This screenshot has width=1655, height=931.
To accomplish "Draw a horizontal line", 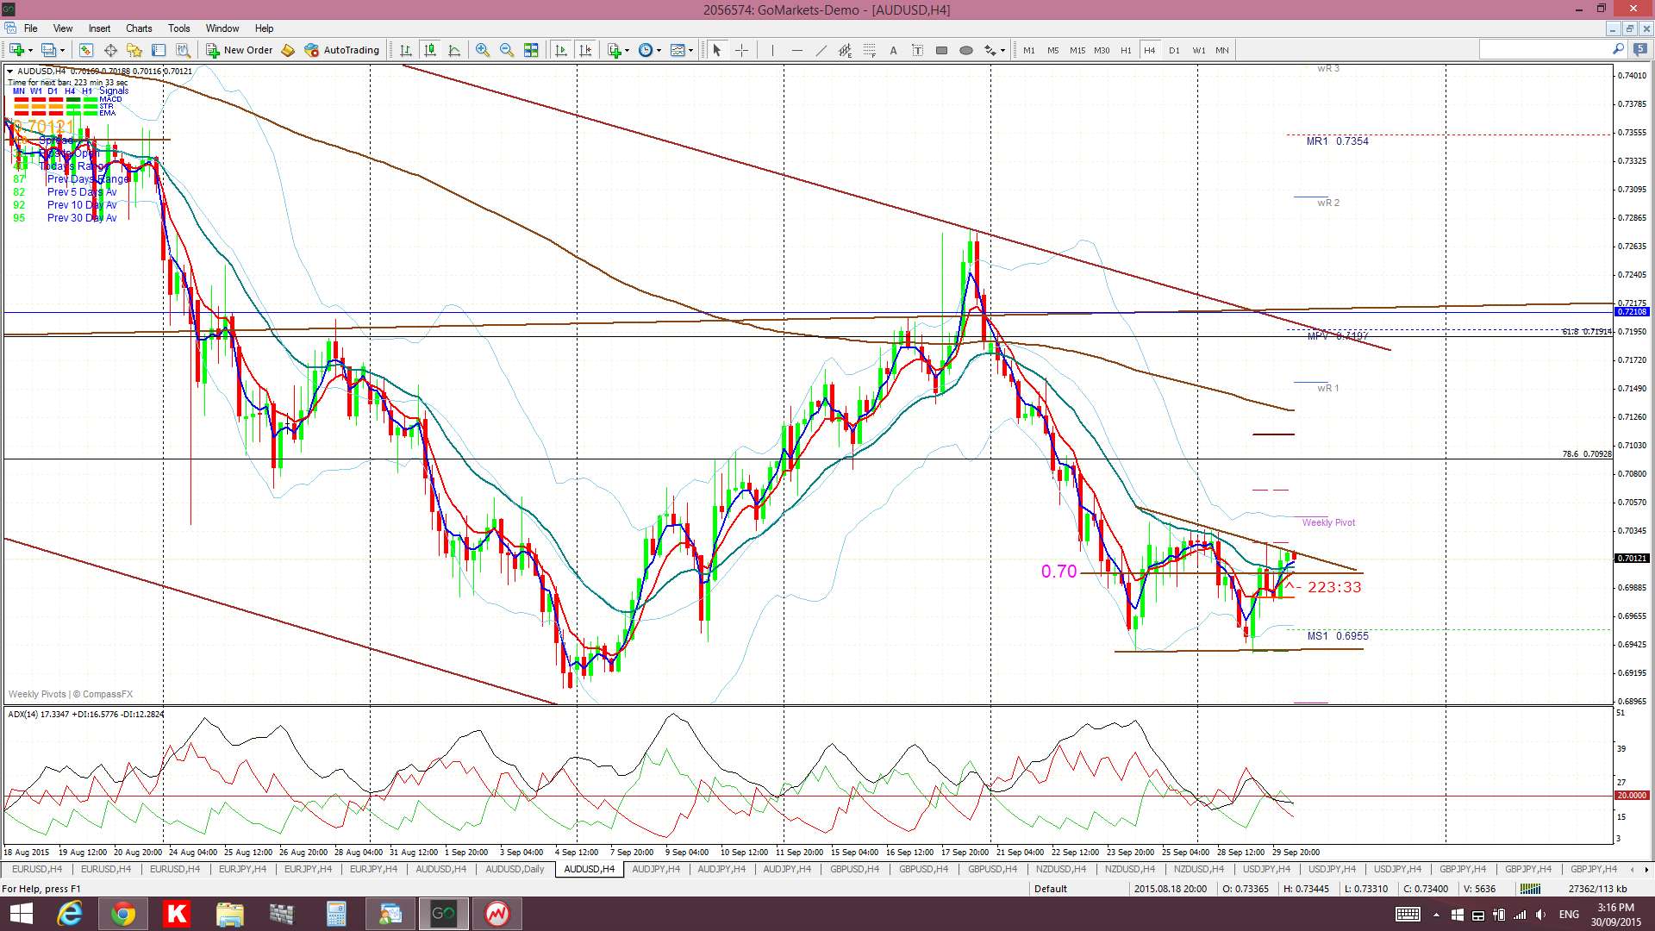I will pyautogui.click(x=796, y=50).
